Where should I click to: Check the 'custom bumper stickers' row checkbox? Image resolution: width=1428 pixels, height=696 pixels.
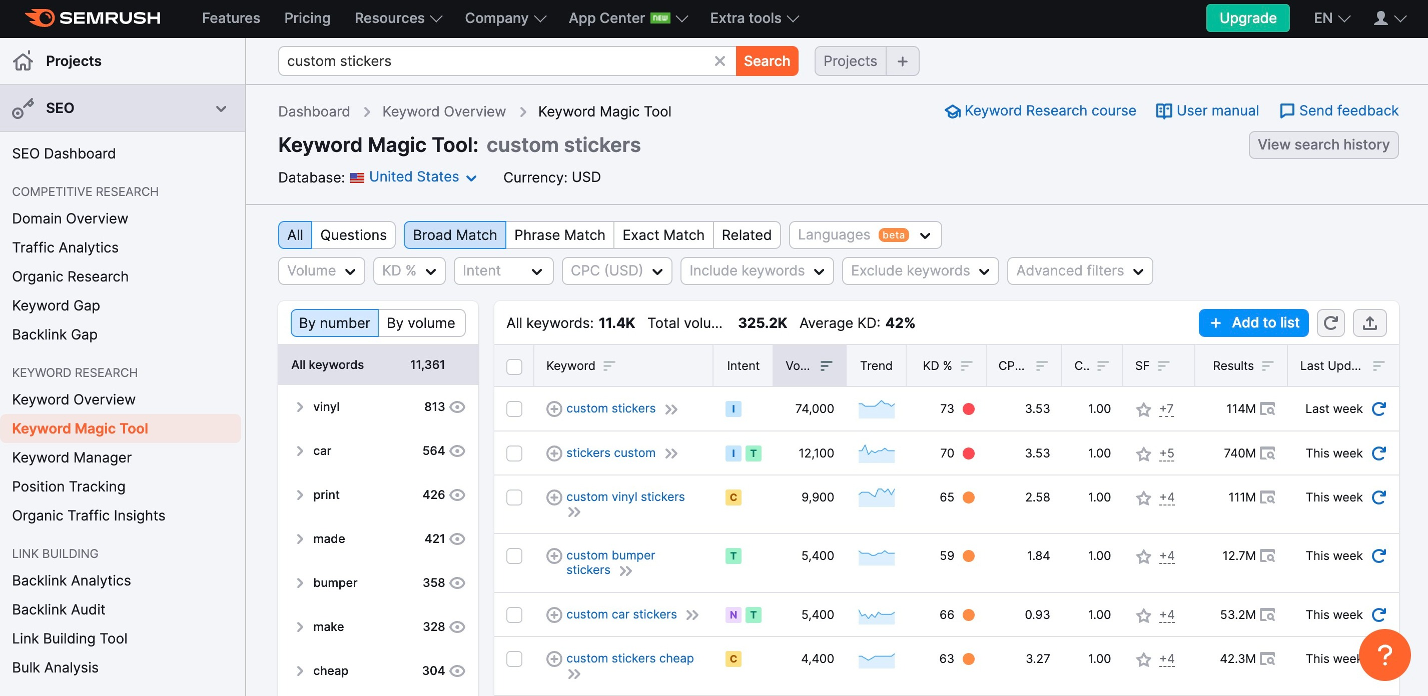(514, 556)
